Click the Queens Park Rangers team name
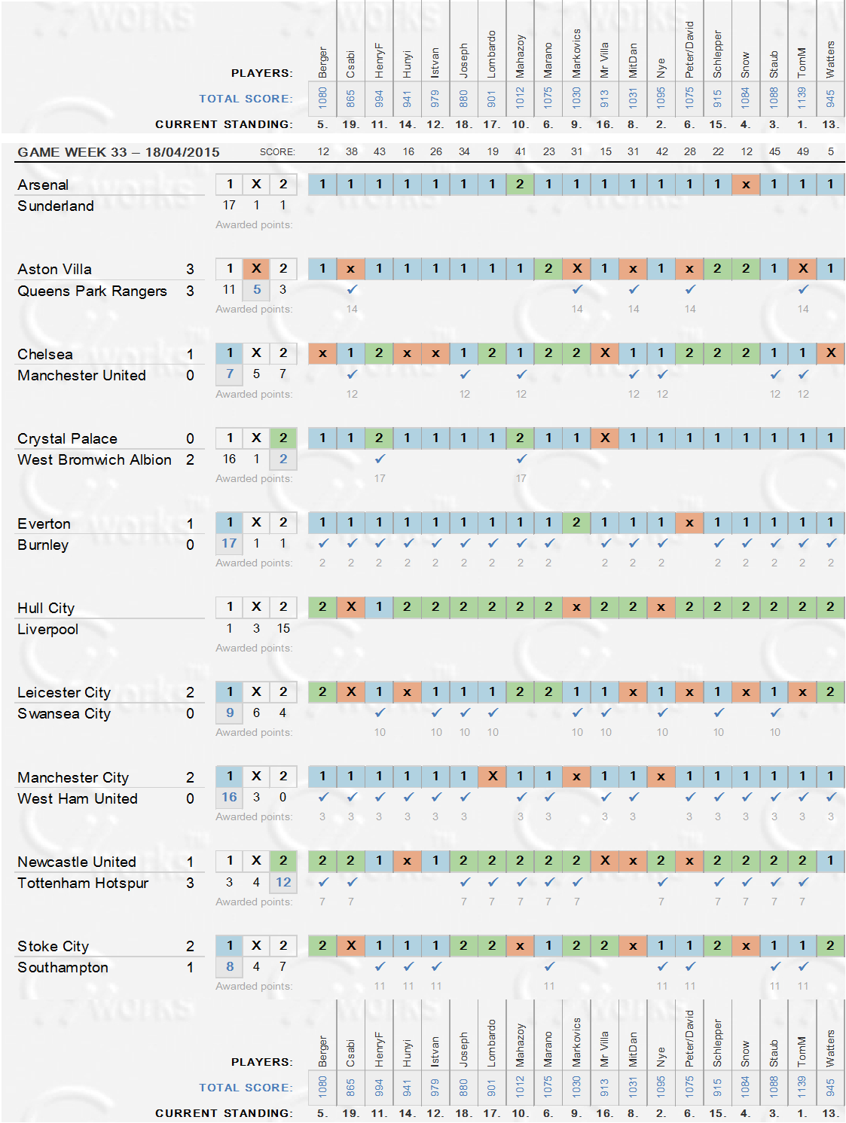Viewport: 846px width, 1123px height. tap(92, 291)
